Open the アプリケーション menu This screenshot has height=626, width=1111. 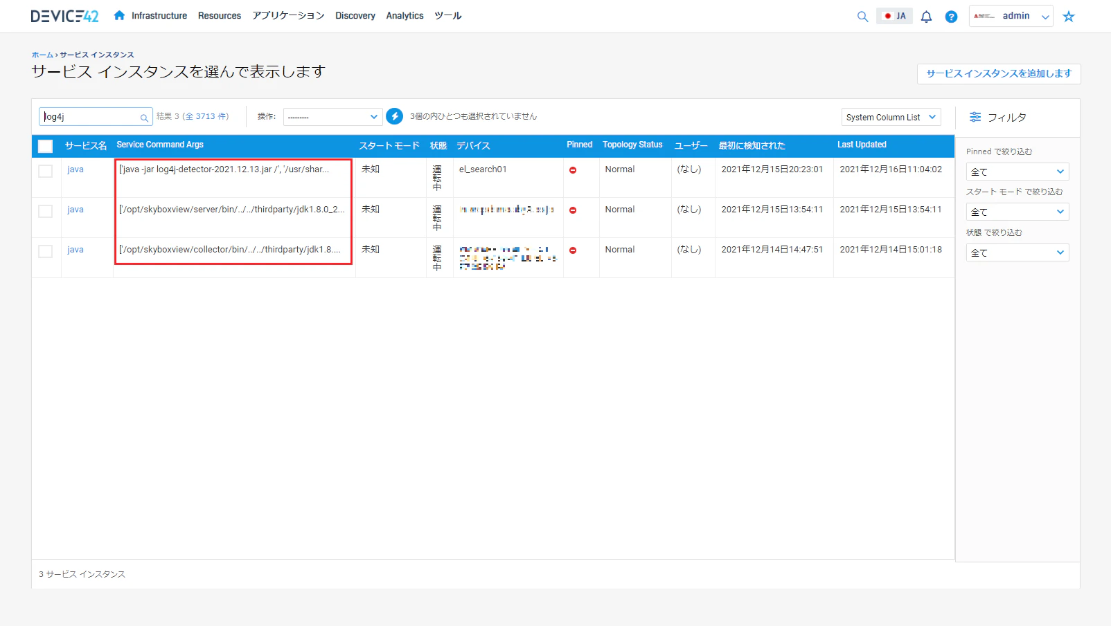pyautogui.click(x=288, y=15)
